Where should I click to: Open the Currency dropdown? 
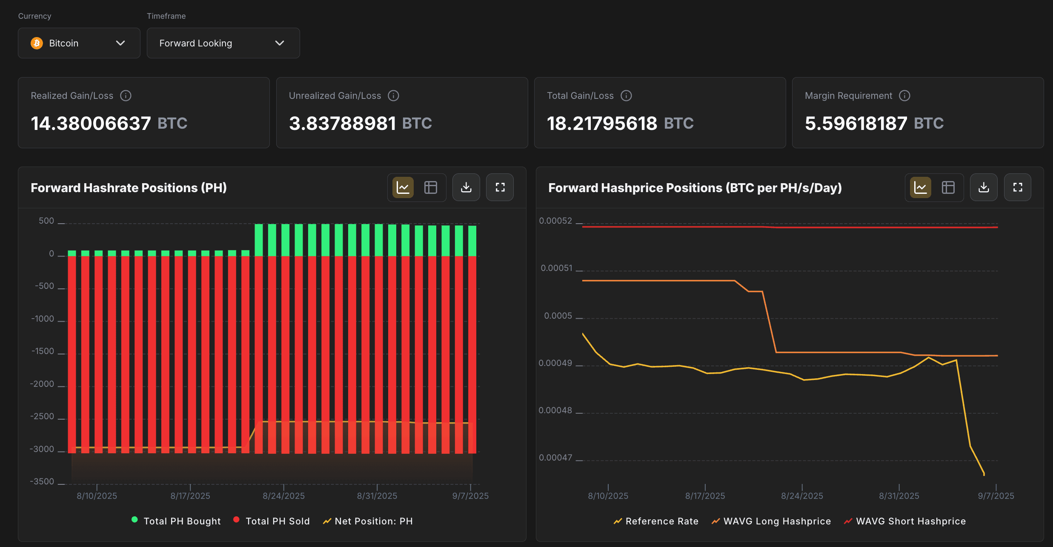tap(79, 43)
